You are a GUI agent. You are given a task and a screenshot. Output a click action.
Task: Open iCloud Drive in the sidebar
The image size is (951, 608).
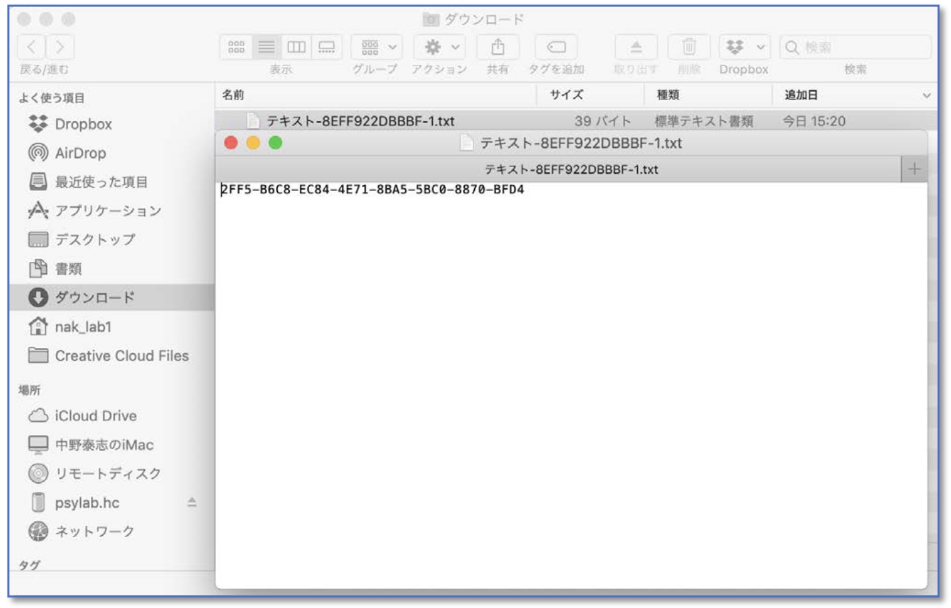point(96,416)
